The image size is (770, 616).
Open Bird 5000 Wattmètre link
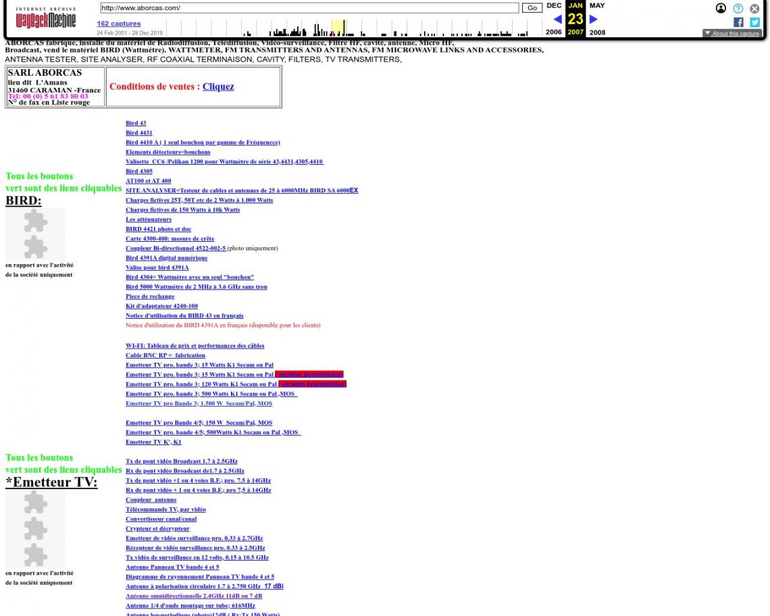(197, 287)
